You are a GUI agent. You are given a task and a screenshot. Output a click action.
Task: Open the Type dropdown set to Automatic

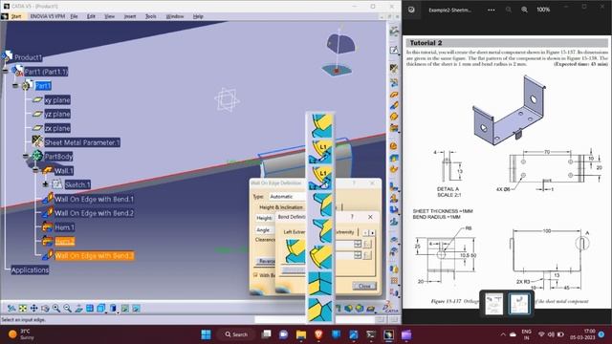point(287,196)
